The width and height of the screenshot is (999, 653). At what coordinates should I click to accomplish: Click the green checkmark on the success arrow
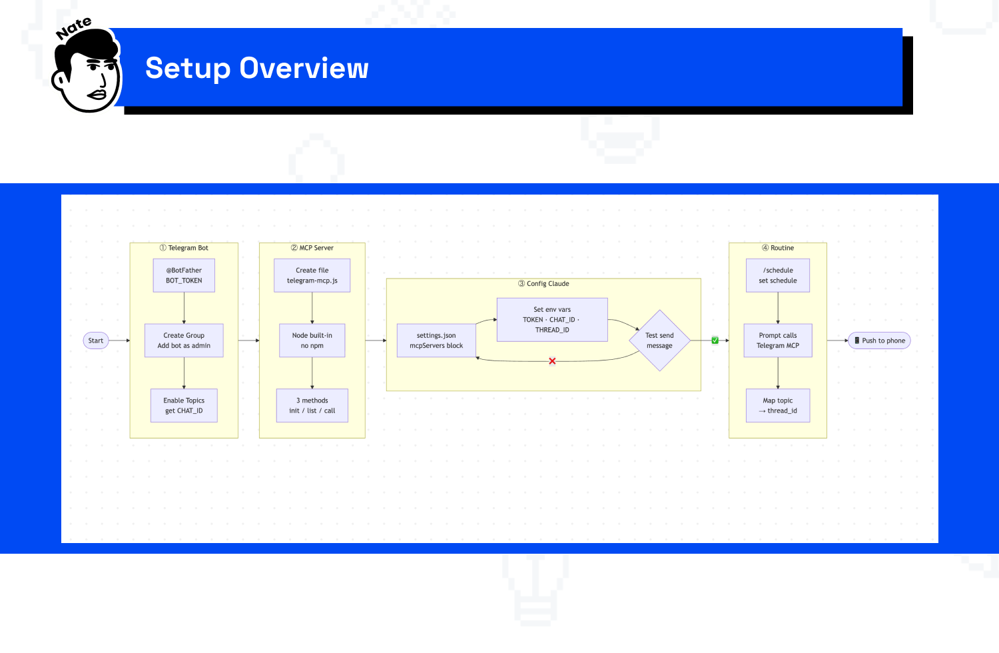click(x=715, y=340)
